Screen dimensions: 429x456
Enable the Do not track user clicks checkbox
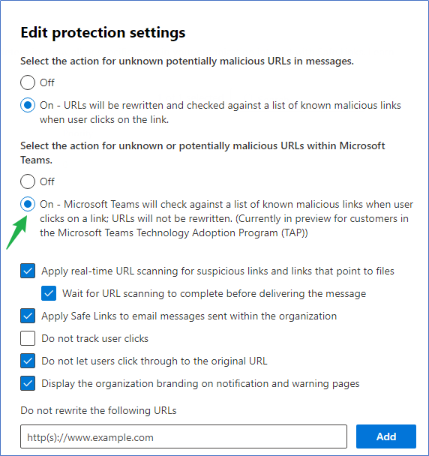[x=28, y=338]
